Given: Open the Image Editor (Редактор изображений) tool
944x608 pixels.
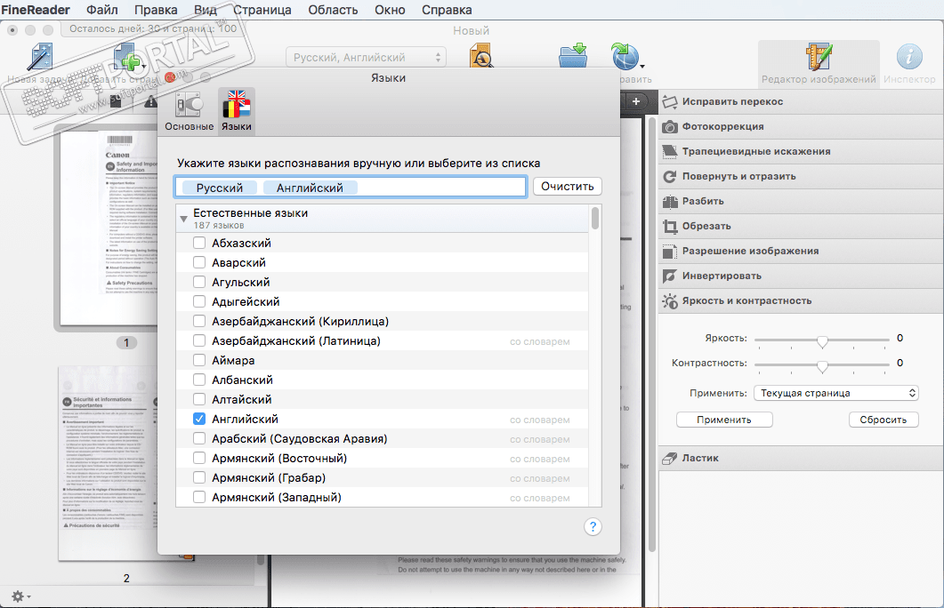Looking at the screenshot, I should [819, 63].
